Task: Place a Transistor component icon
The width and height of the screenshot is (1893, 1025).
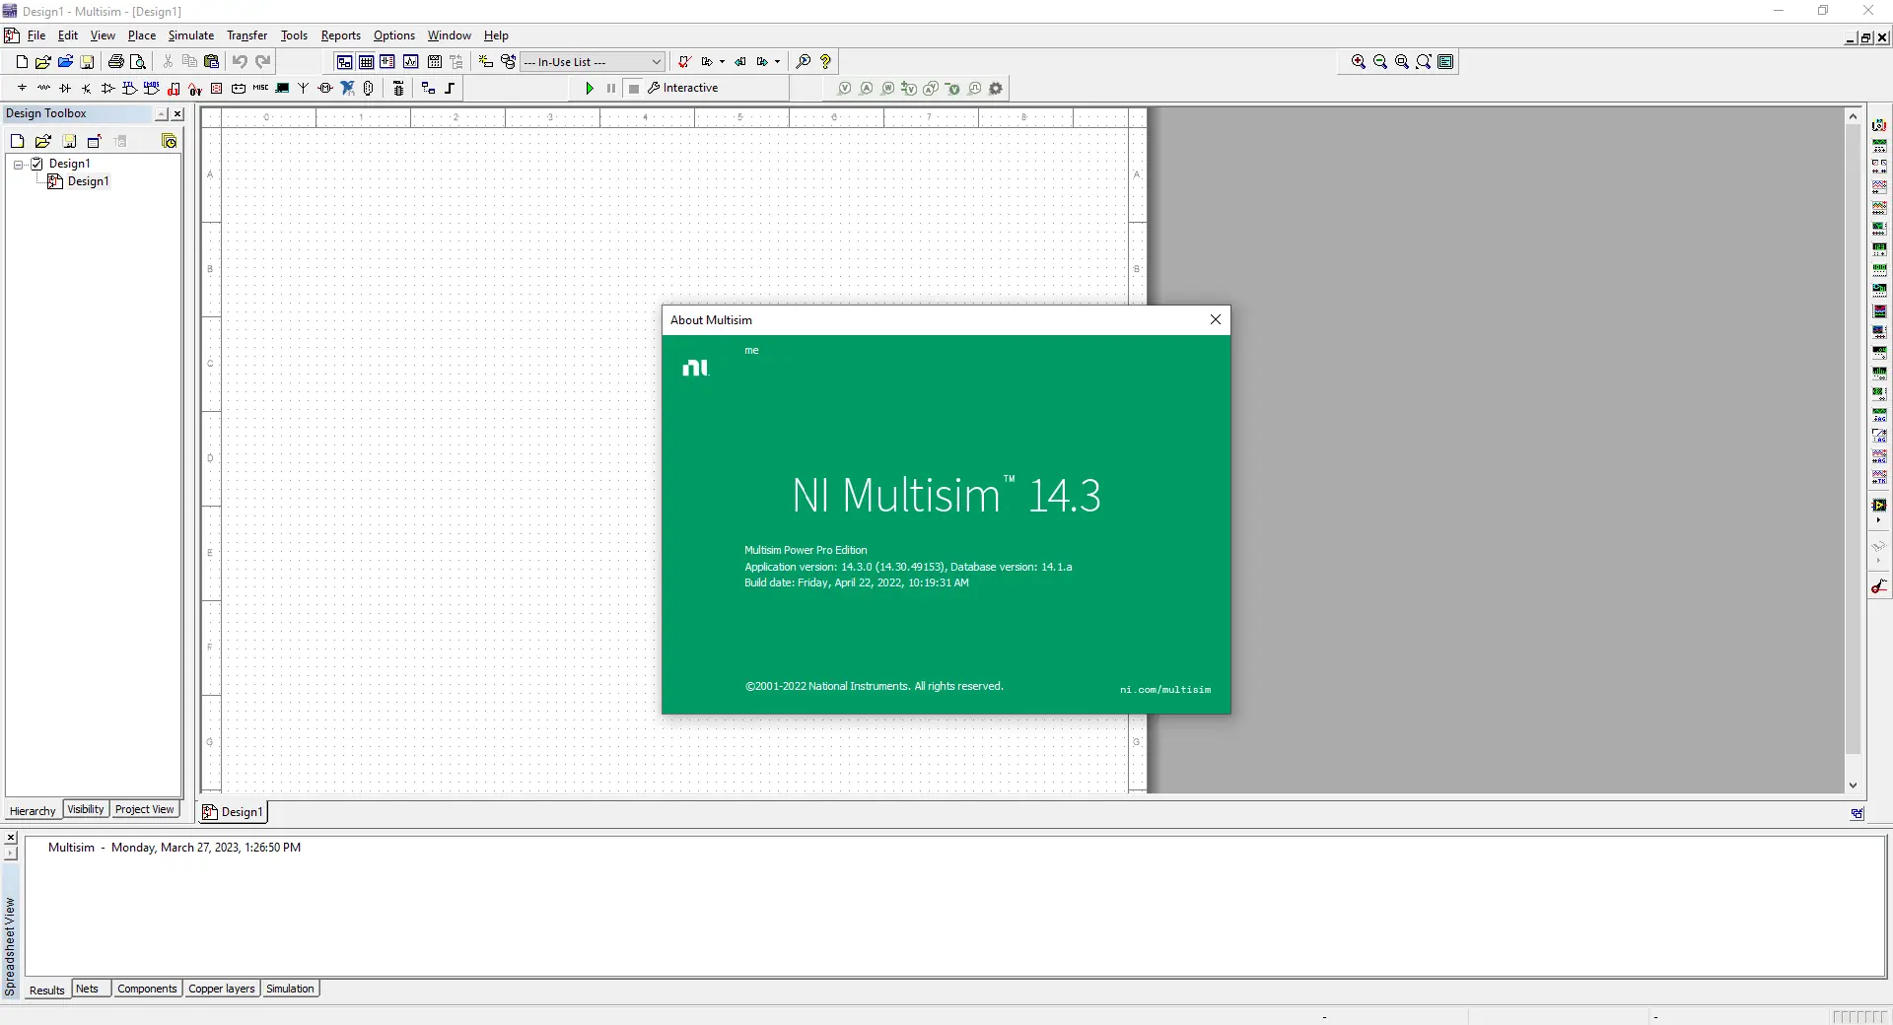Action: point(87,88)
